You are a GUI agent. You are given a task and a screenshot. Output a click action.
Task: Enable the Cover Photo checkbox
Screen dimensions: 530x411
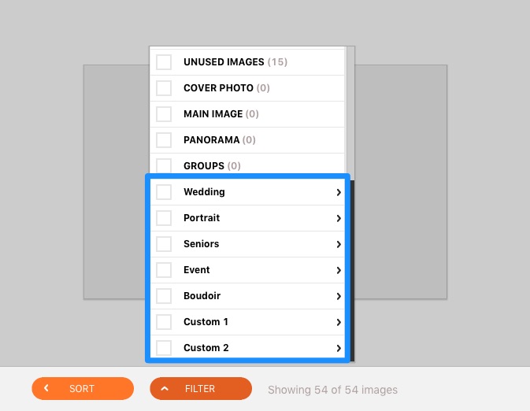coord(164,88)
